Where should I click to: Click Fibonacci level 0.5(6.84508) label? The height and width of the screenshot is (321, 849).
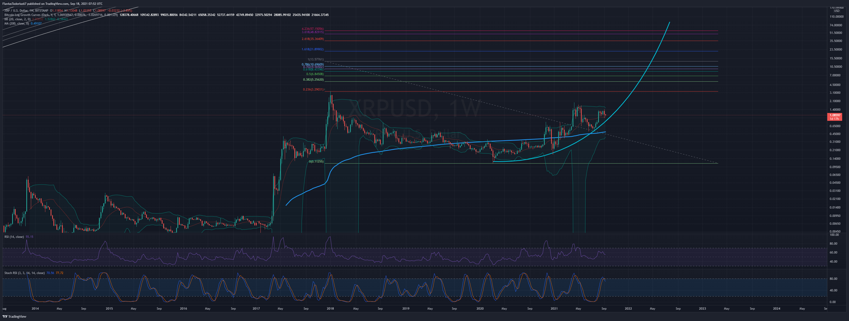315,74
